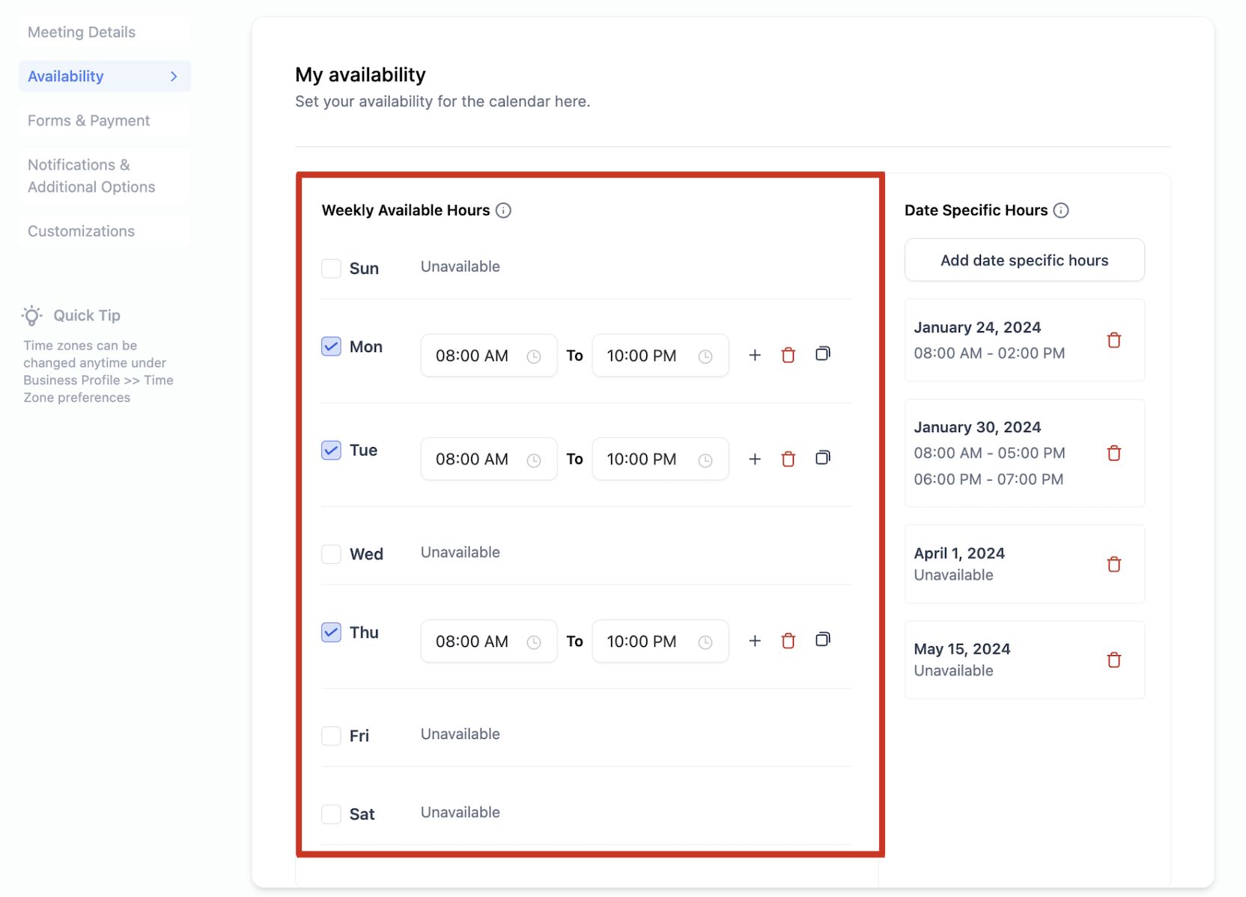This screenshot has height=897, width=1246.
Task: Remove January 24, 2024 date specific hours
Action: 1113,340
